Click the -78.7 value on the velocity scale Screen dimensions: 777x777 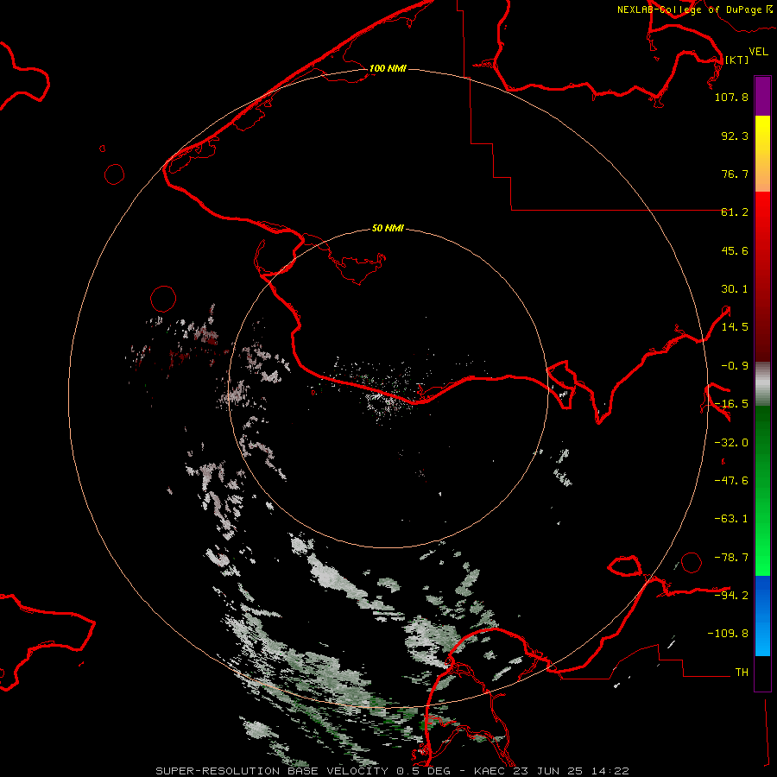(x=731, y=558)
